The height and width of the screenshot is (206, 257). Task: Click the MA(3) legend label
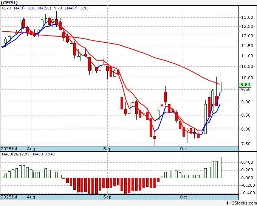point(19,8)
